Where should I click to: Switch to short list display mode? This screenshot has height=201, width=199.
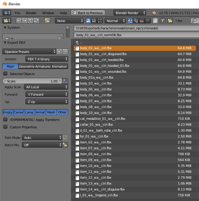88,21
